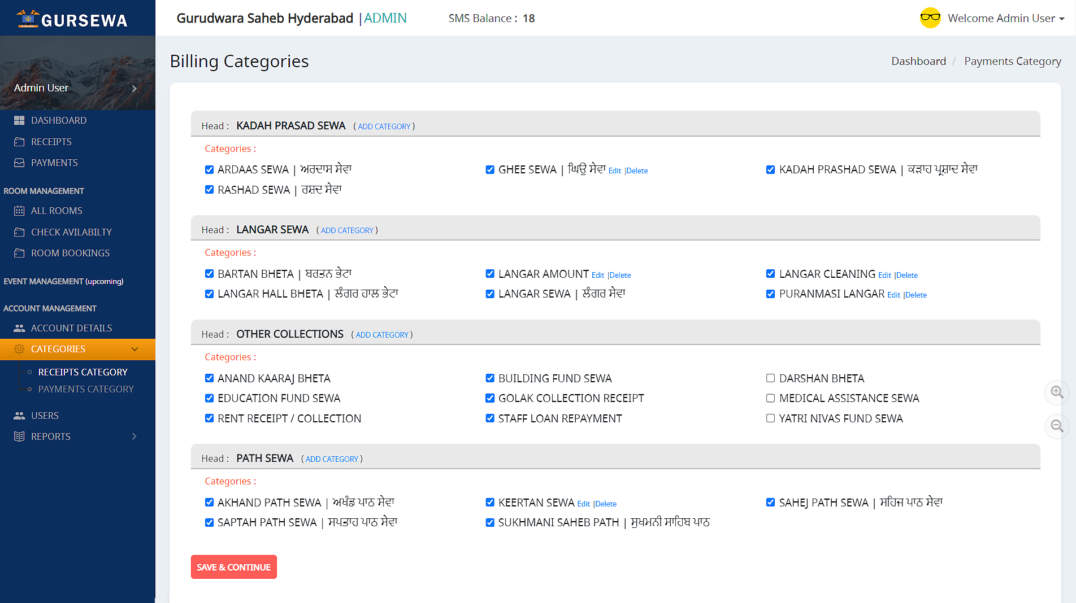Click the Account Details people icon
Image resolution: width=1076 pixels, height=603 pixels.
[x=19, y=328]
